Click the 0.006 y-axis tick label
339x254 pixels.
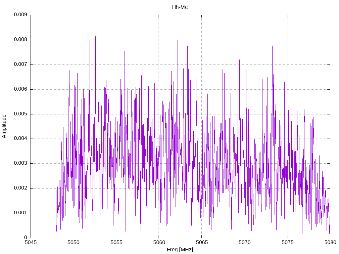21,89
